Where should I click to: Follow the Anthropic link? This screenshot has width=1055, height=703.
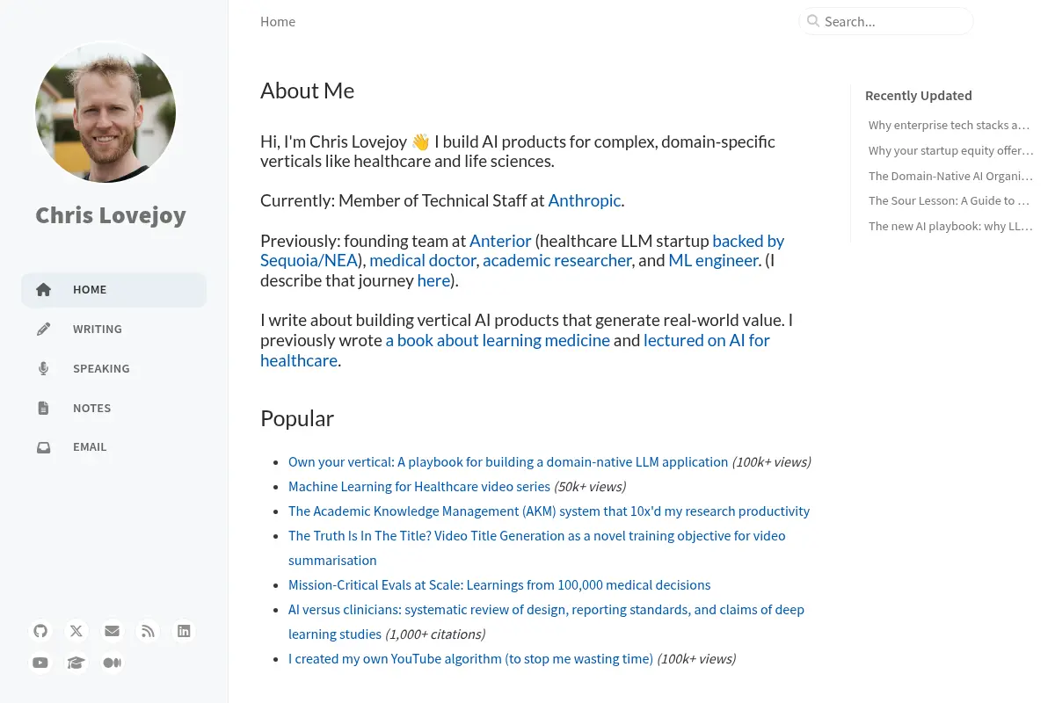[x=585, y=200]
